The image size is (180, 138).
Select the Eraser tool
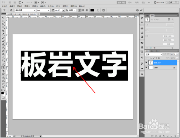(3, 51)
